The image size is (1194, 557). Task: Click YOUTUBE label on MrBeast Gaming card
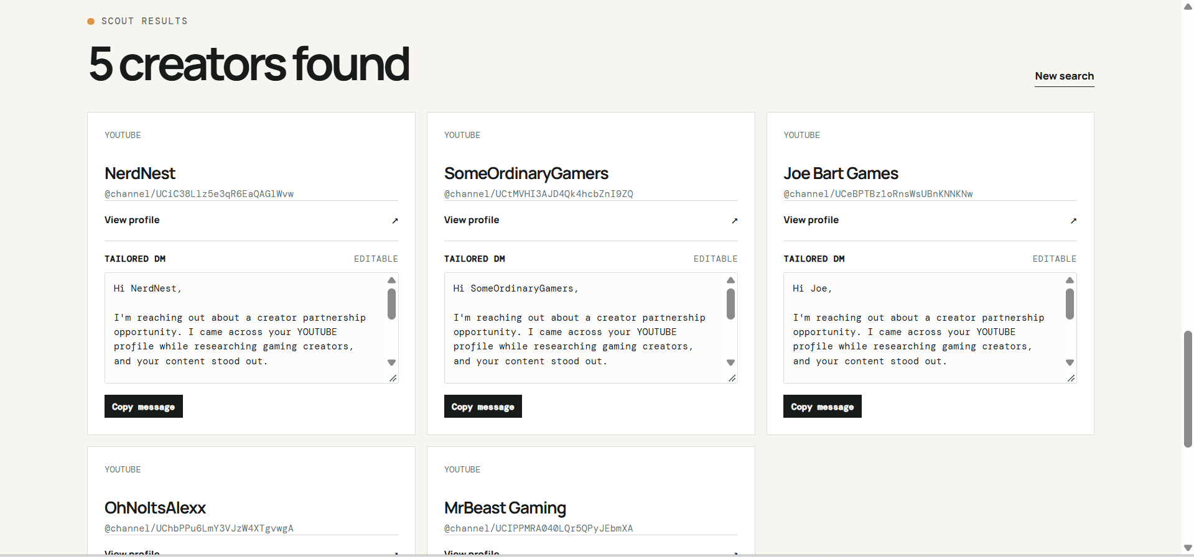pyautogui.click(x=462, y=469)
